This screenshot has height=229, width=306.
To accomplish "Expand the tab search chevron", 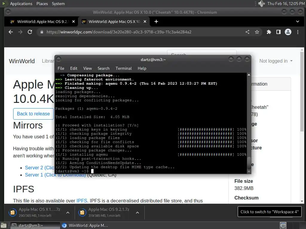I will [x=297, y=21].
